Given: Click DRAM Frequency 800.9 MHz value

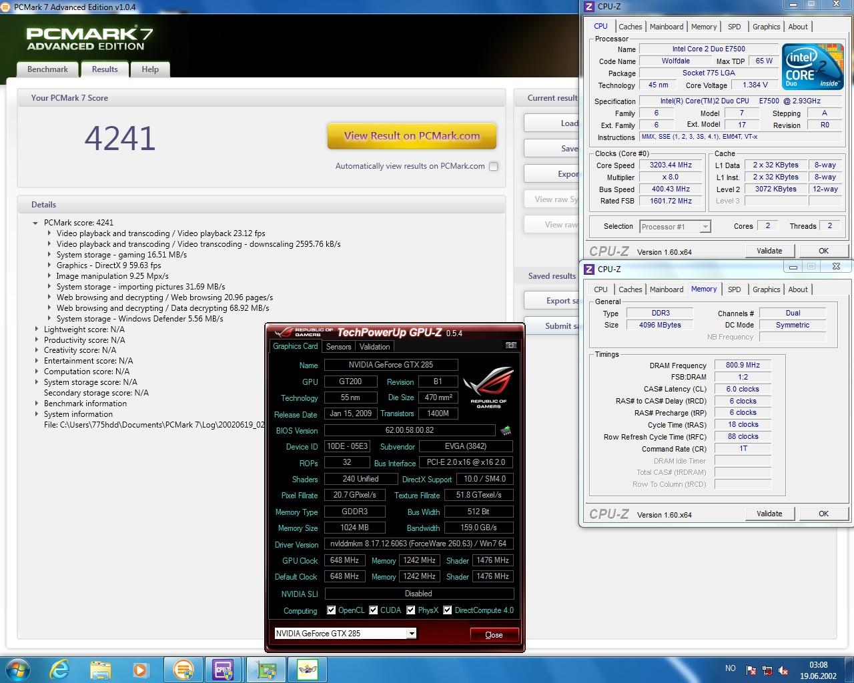Looking at the screenshot, I should [x=743, y=365].
